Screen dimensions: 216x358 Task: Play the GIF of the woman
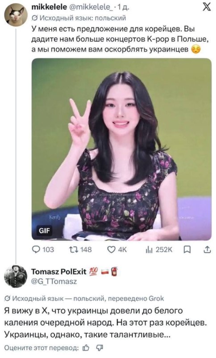tap(121, 149)
